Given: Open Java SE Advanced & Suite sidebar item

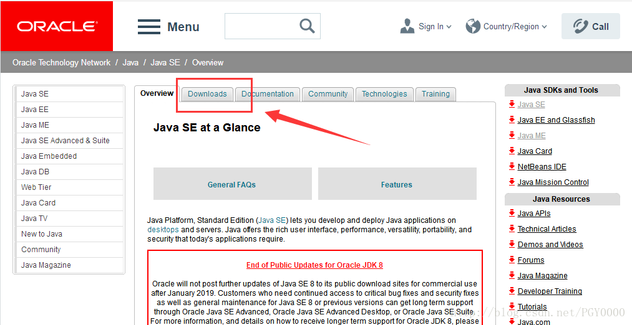Looking at the screenshot, I should [x=69, y=140].
